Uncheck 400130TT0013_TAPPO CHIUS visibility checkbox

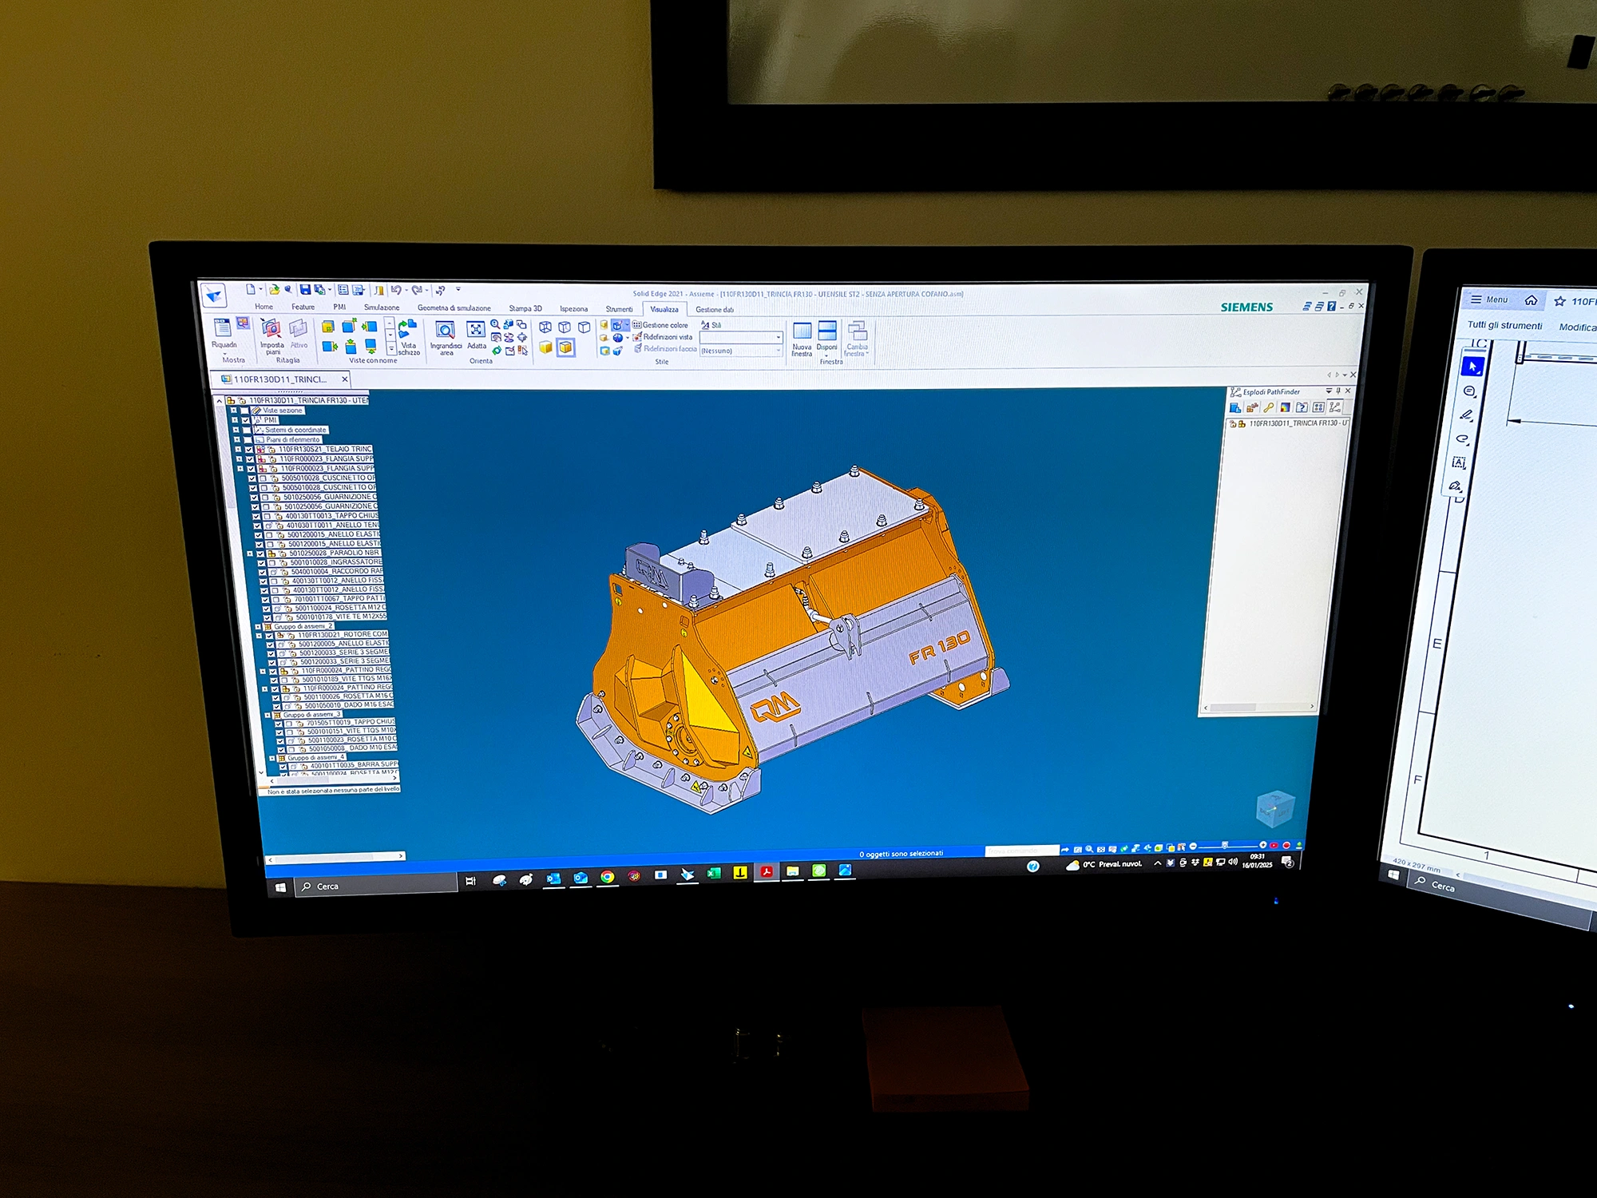(x=256, y=516)
